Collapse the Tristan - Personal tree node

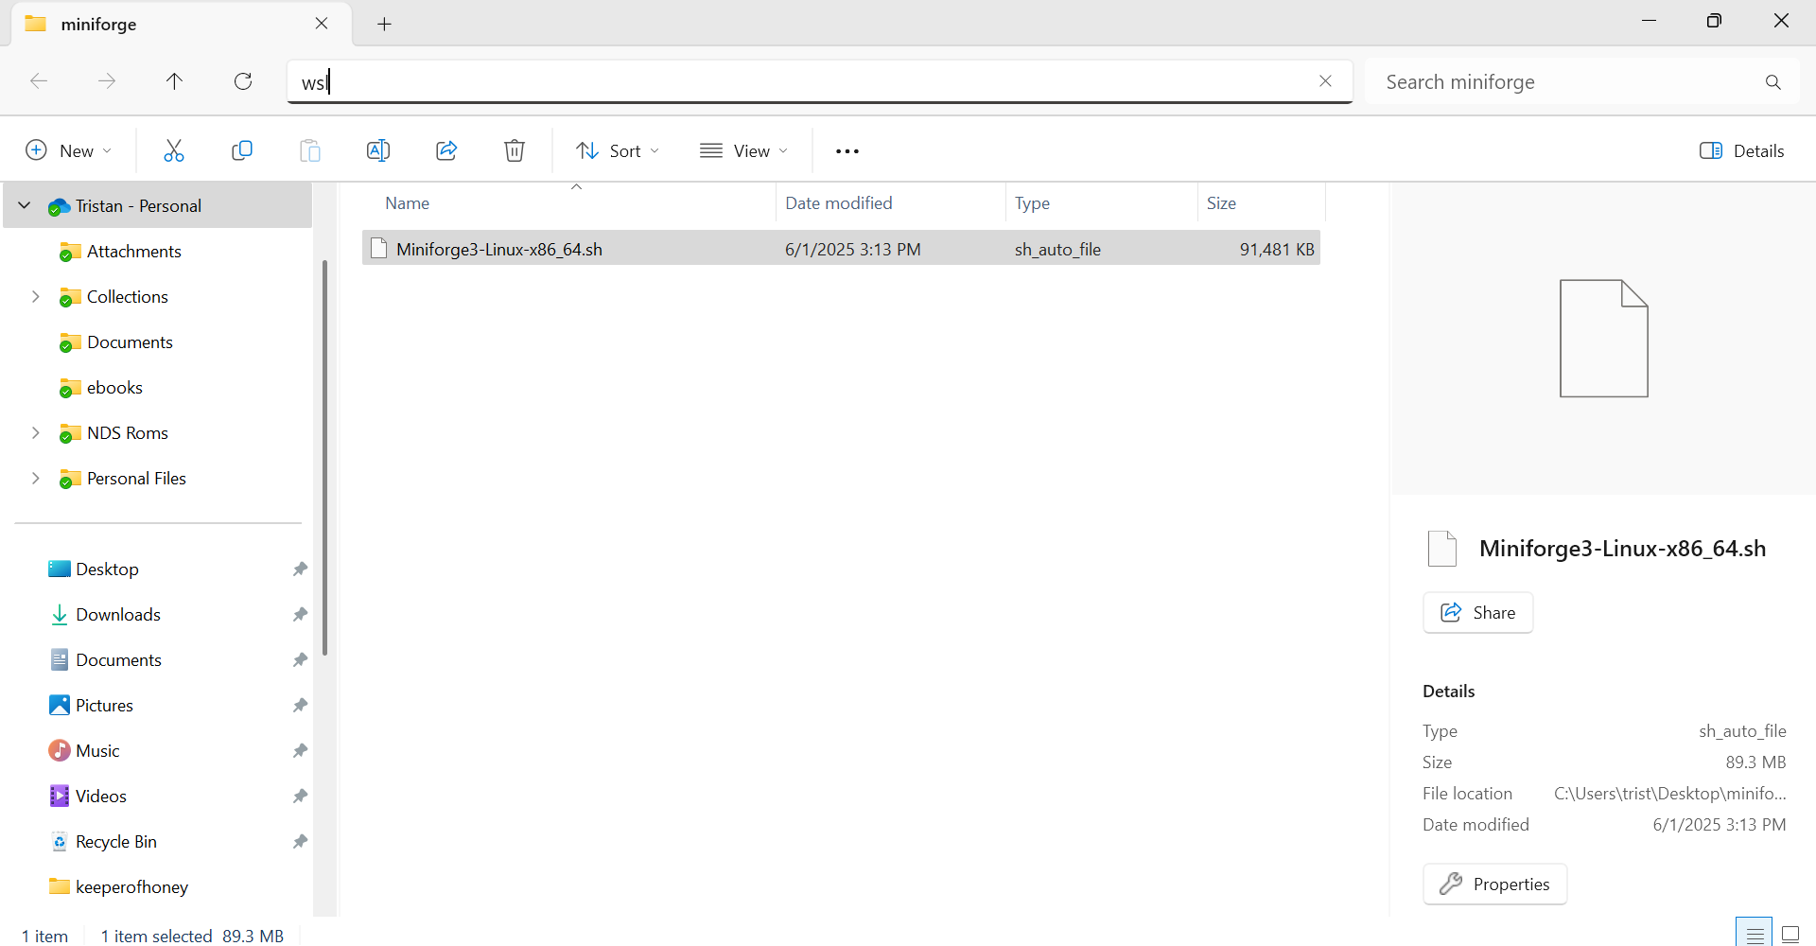coord(25,205)
